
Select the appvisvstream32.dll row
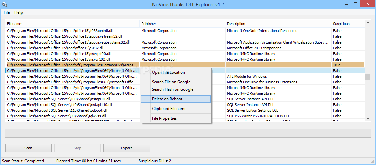tap(185, 36)
